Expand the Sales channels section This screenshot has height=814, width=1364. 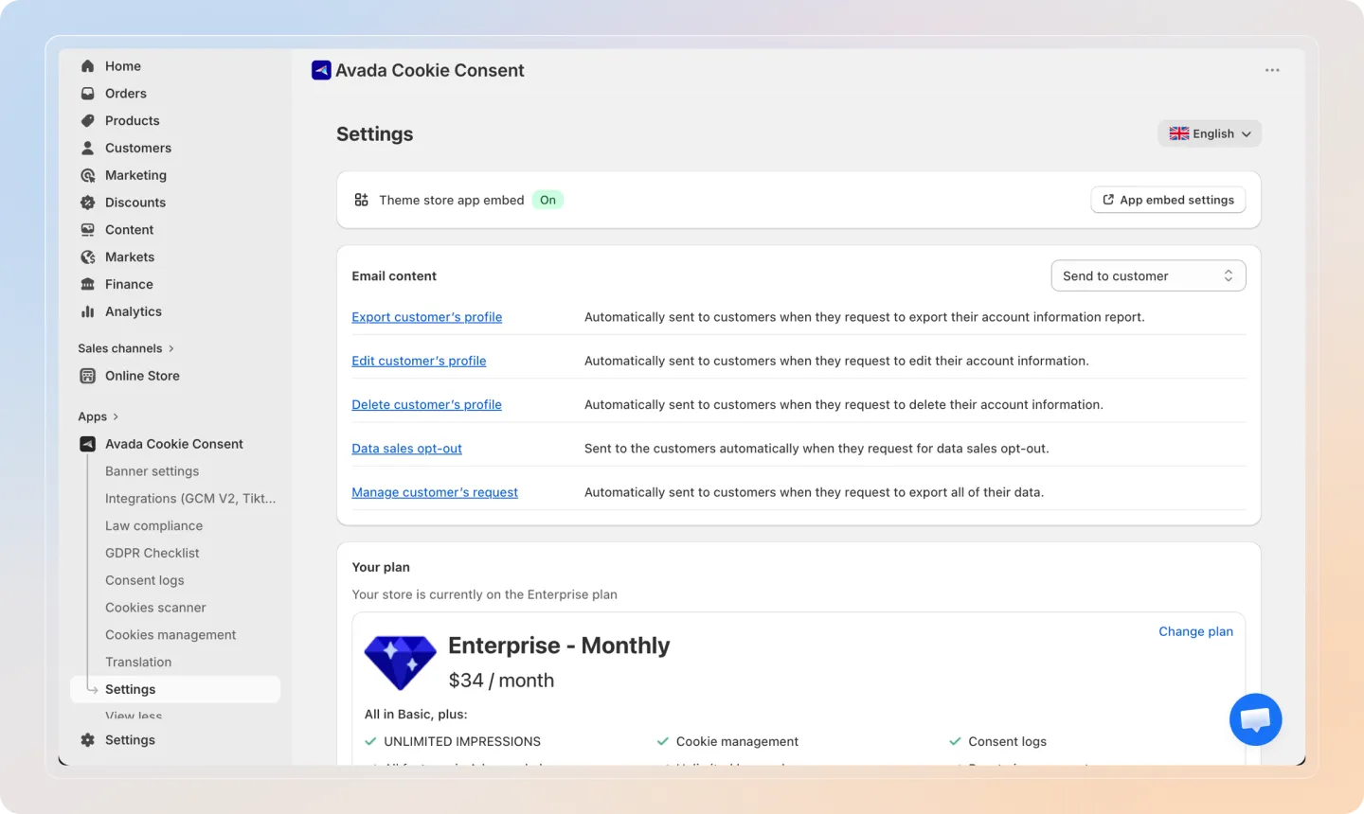click(x=126, y=348)
